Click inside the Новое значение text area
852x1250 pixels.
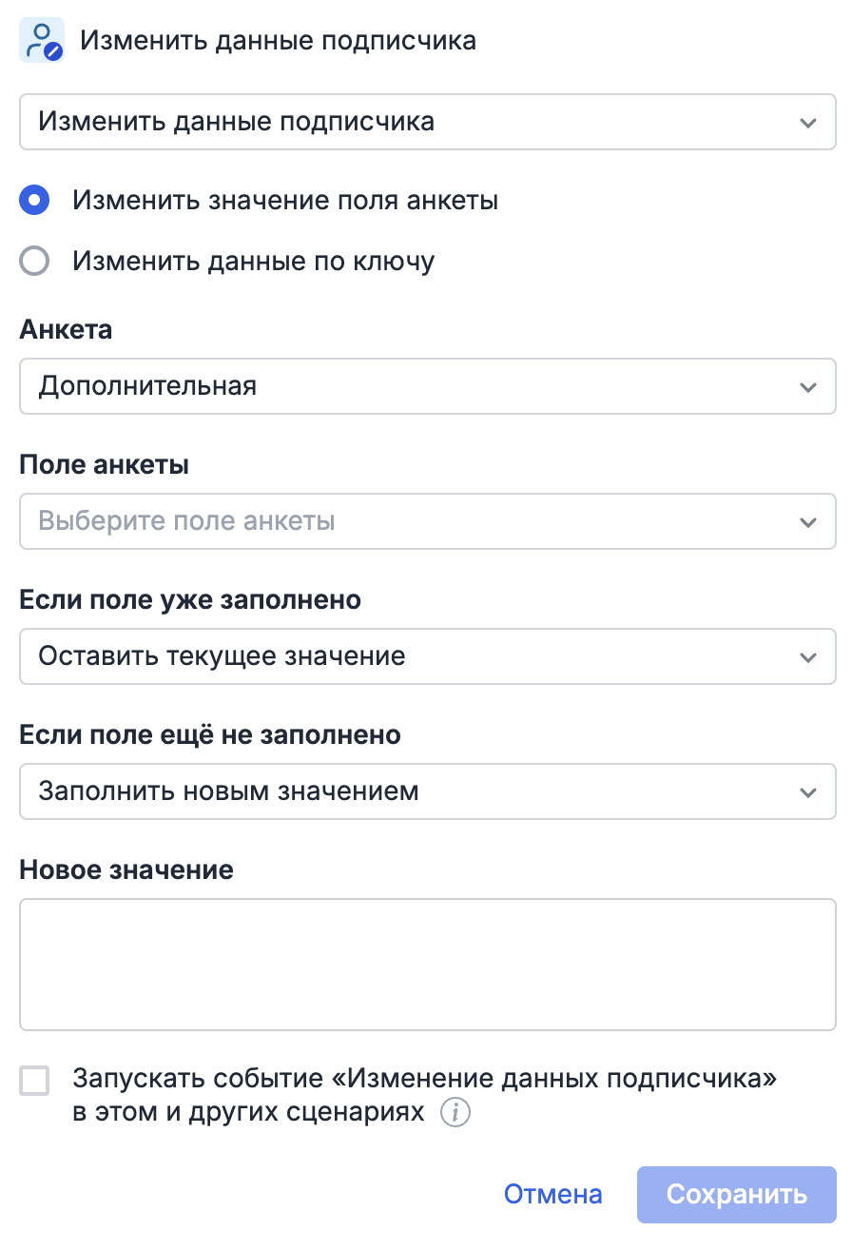[426, 964]
